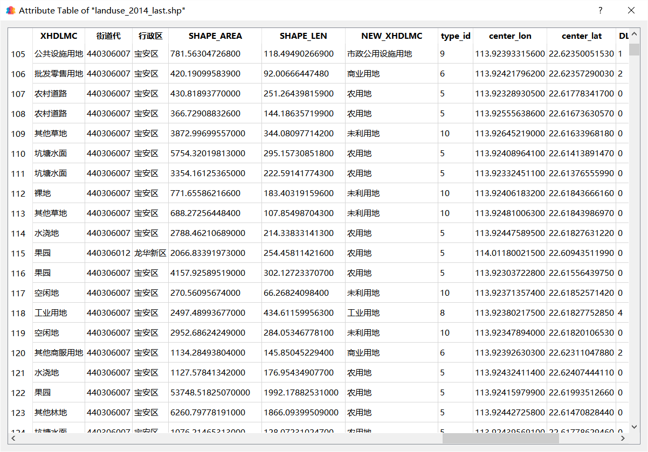648x452 pixels.
Task: Click the vertical scrollbar thumb
Action: pyautogui.click(x=634, y=49)
